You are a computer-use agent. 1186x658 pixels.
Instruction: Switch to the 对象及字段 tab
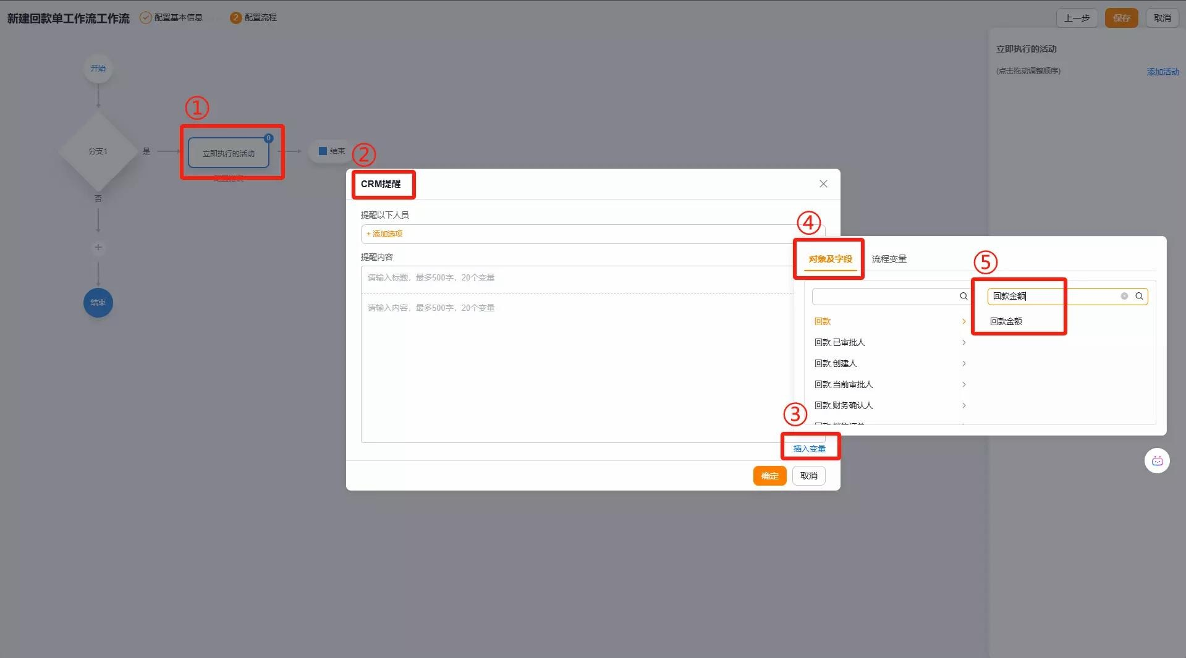[830, 259]
